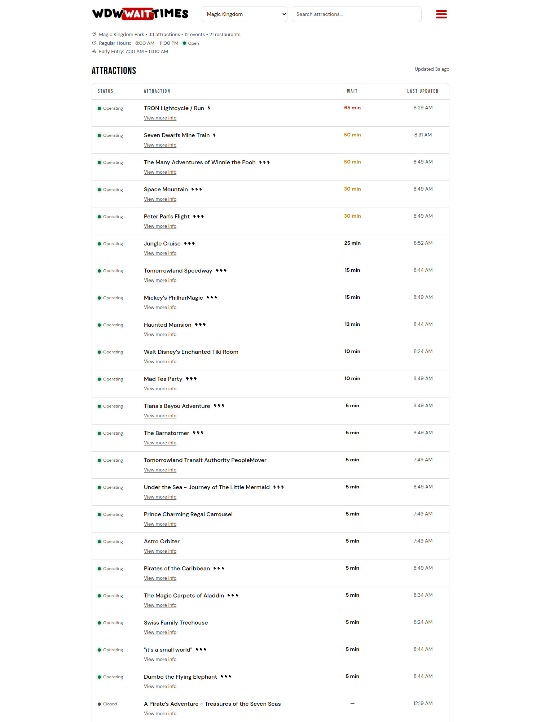Click the WDW Wait Times logo
The height and width of the screenshot is (722, 541).
[x=140, y=14]
